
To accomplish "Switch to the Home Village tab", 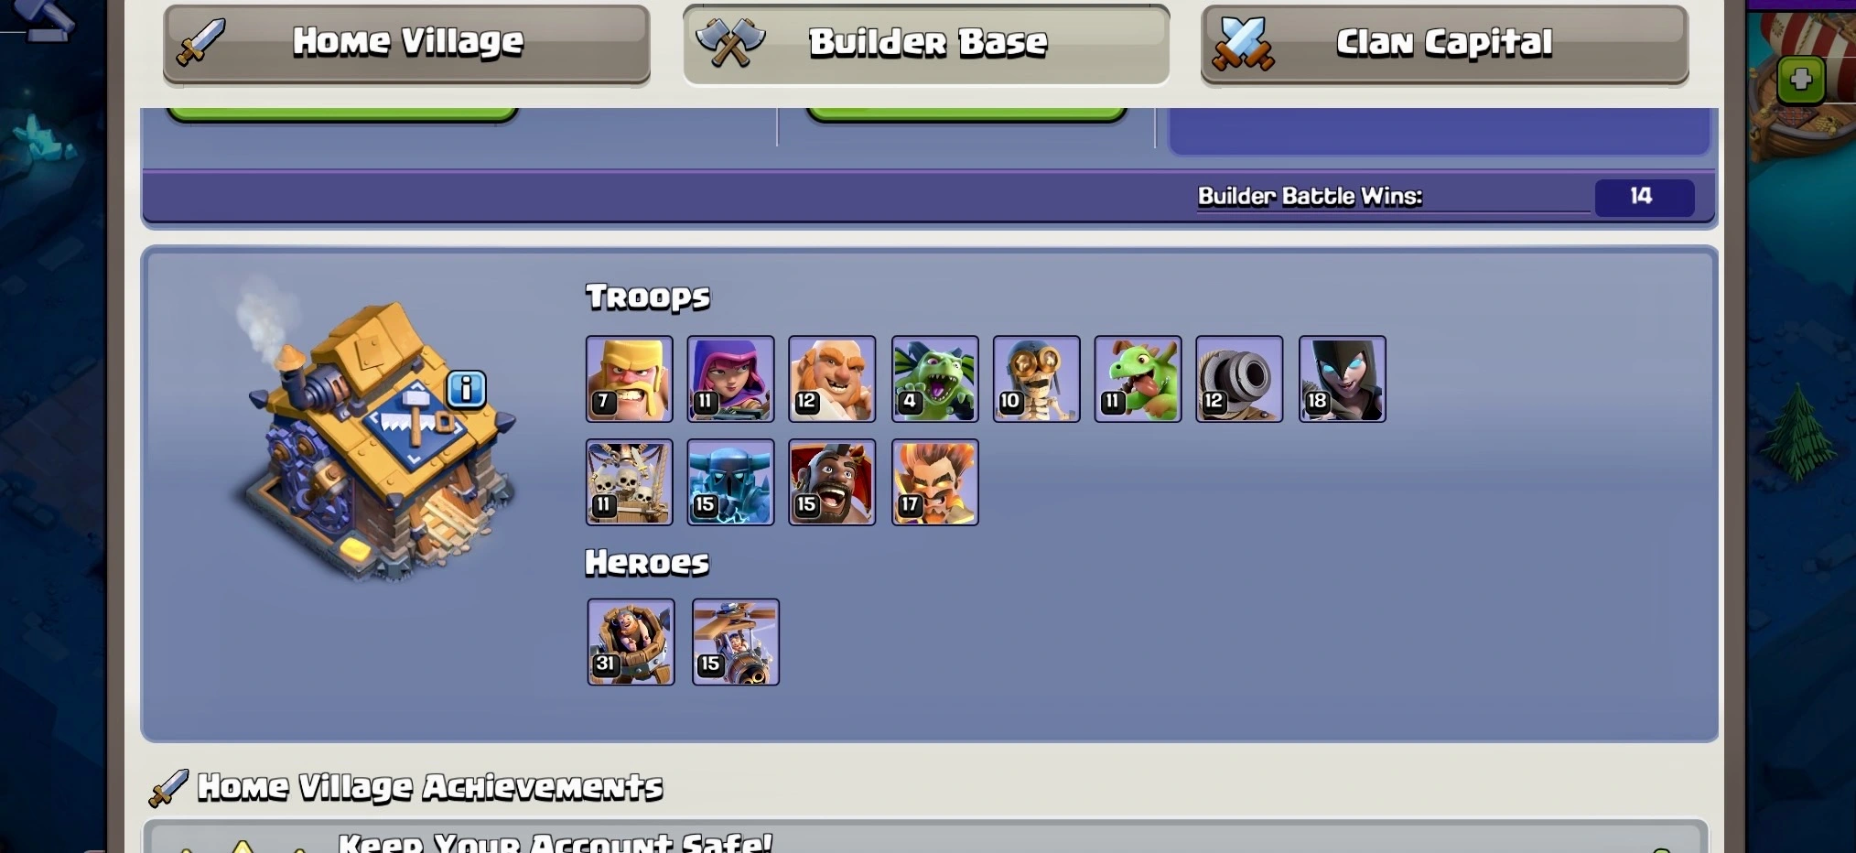I will pos(406,44).
